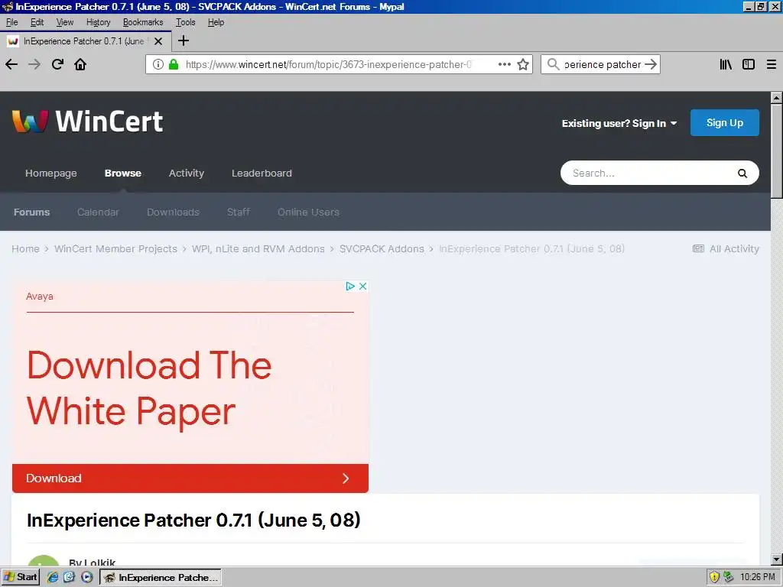Select the Forums sub-navigation link

pos(31,212)
